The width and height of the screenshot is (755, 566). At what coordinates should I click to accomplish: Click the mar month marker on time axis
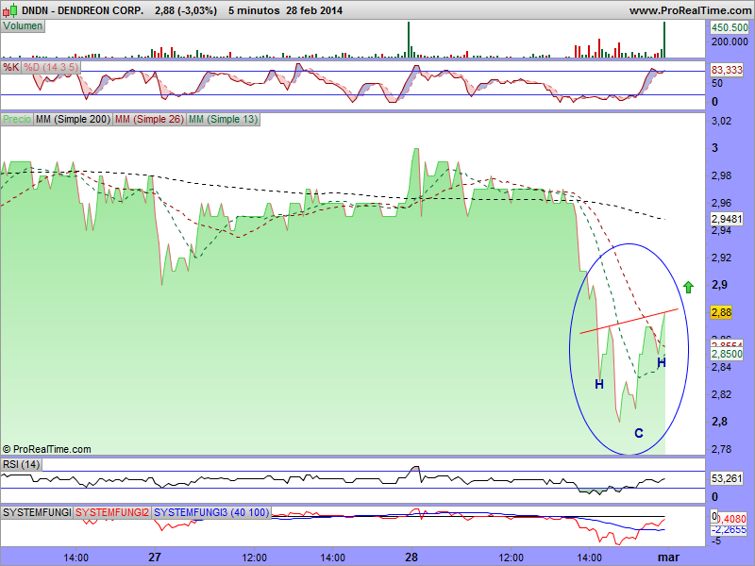coord(669,558)
